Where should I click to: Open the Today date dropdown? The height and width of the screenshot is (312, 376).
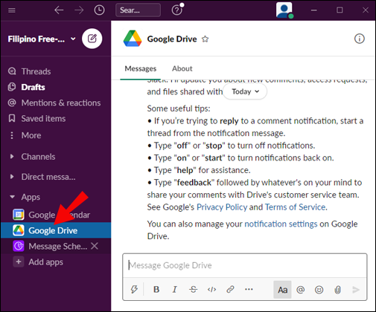[245, 91]
